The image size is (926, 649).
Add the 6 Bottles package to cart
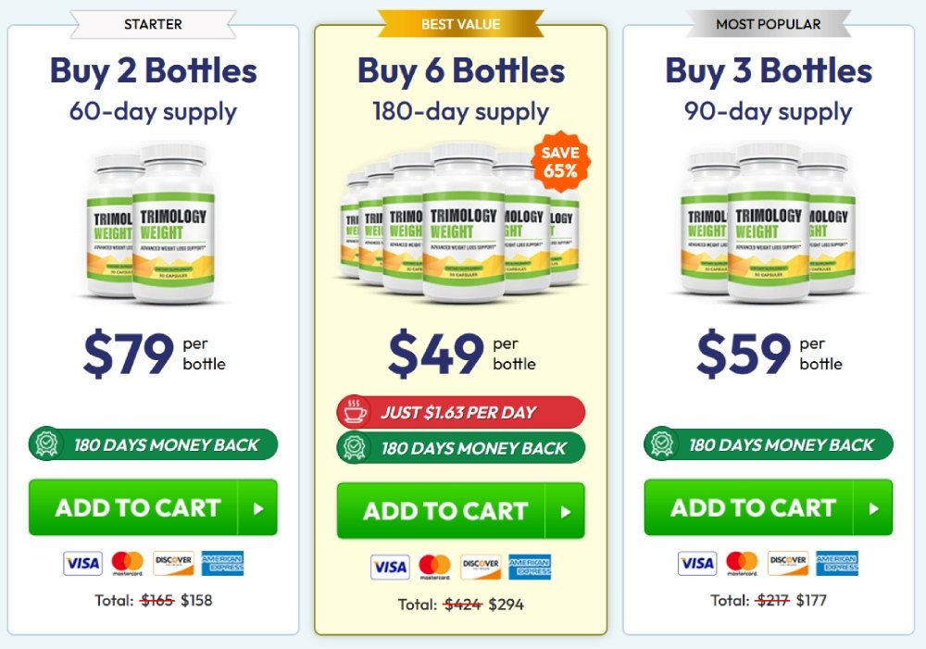click(x=460, y=511)
